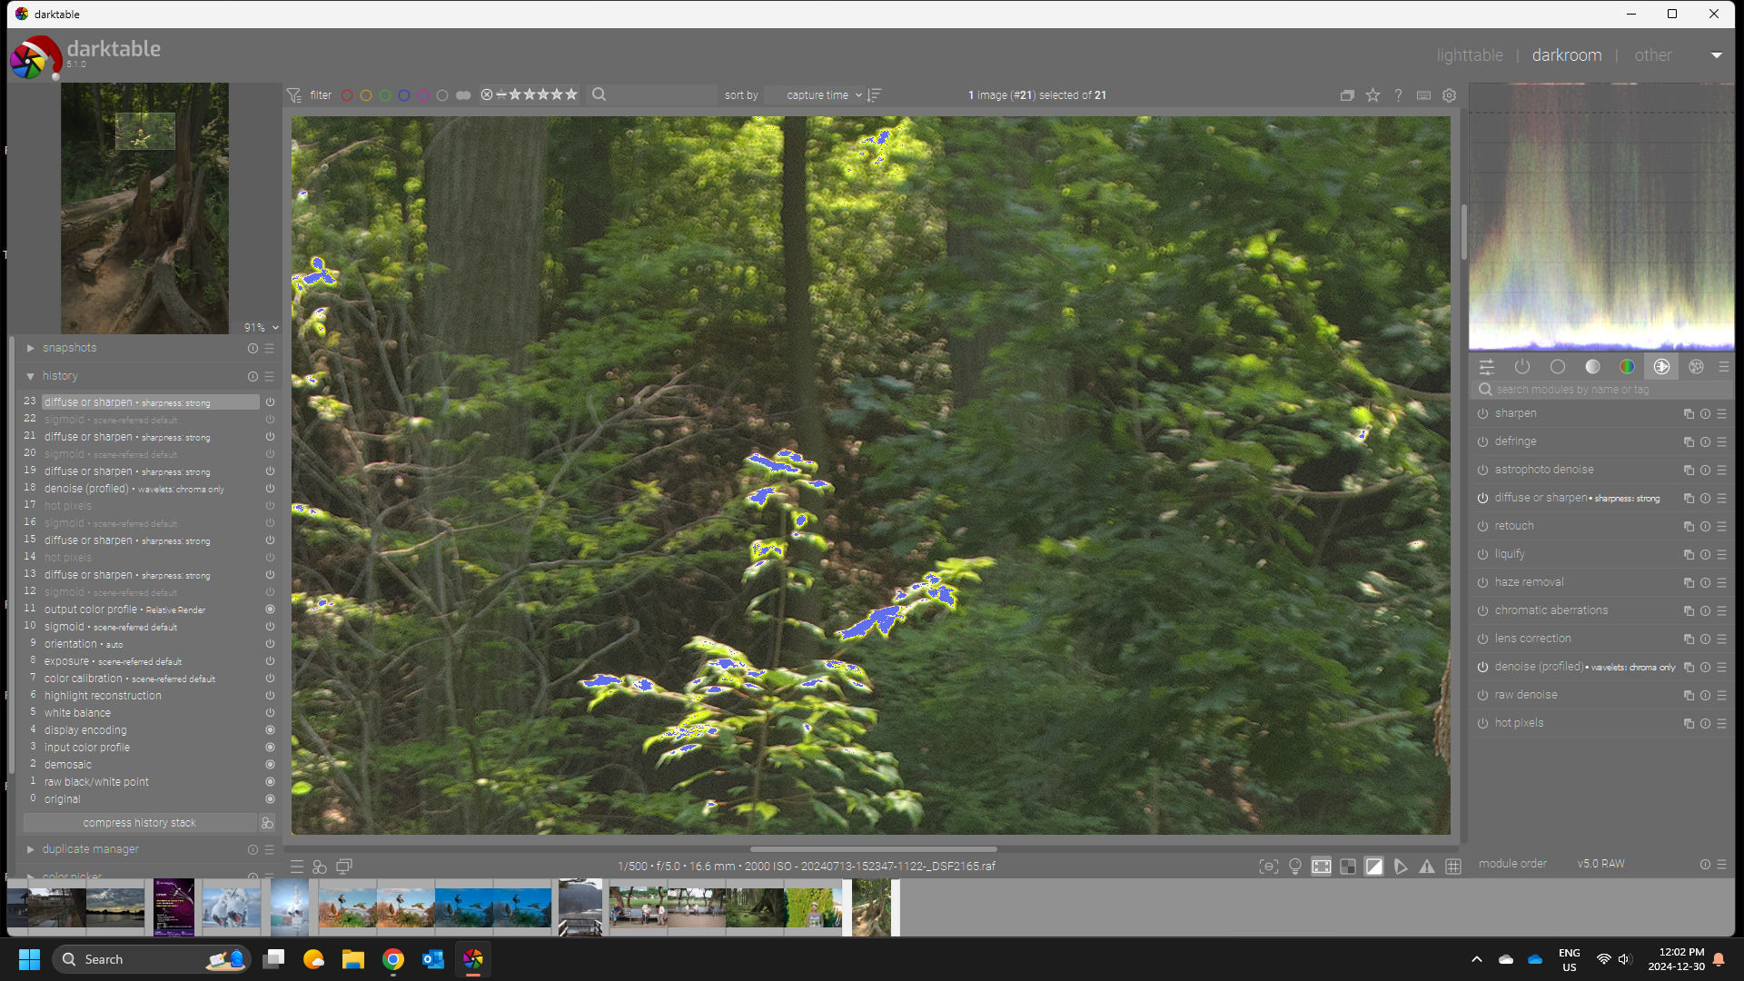Create new instance of retouch module
1744x981 pixels.
point(1689,526)
